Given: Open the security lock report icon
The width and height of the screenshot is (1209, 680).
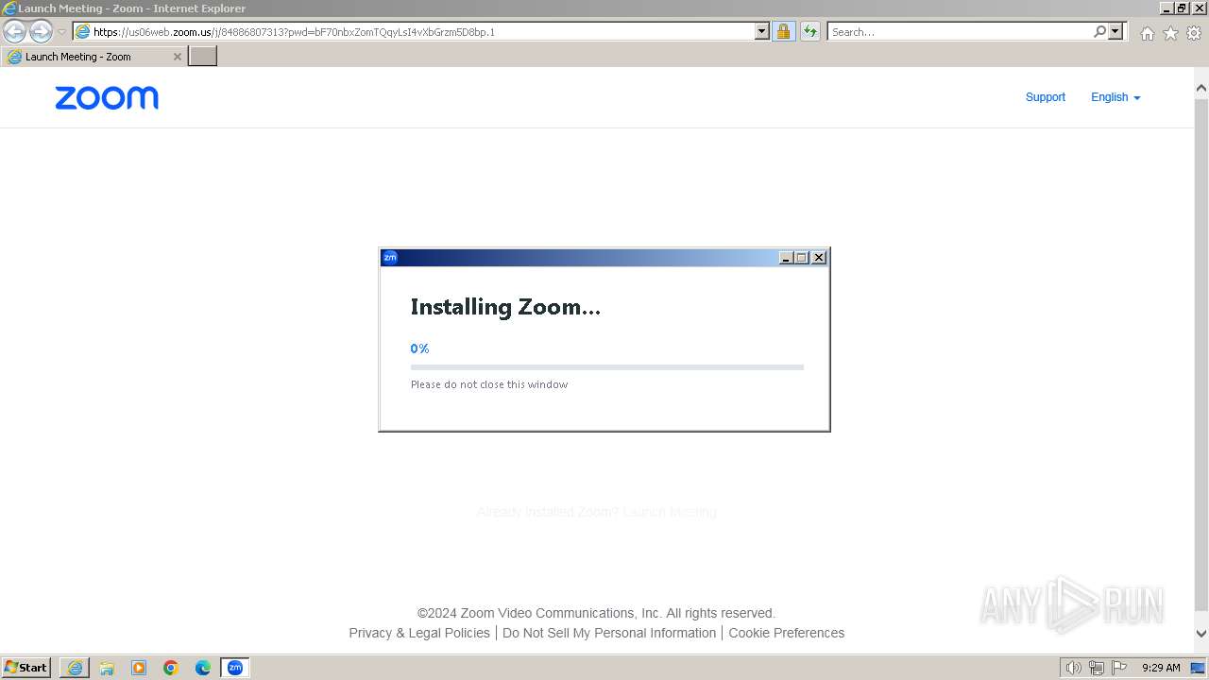Looking at the screenshot, I should pyautogui.click(x=783, y=31).
